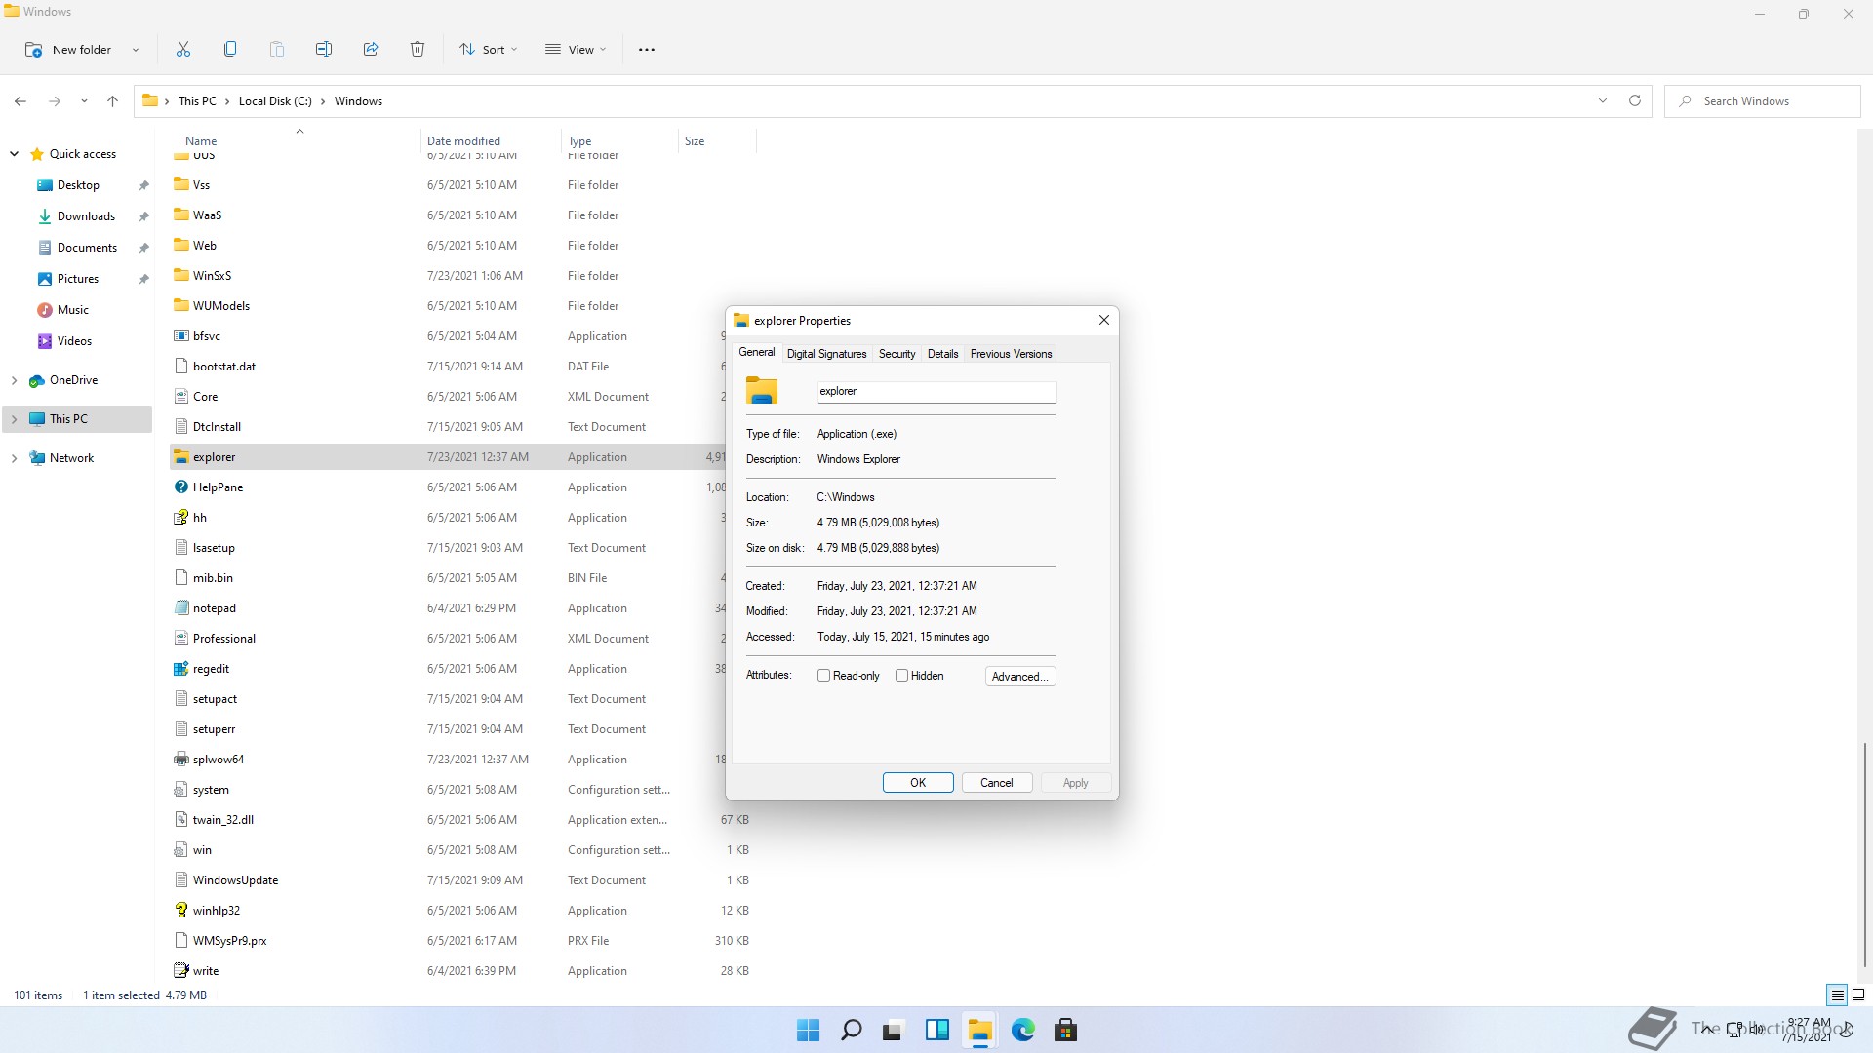Click the winhlp32 application icon
Image resolution: width=1873 pixels, height=1053 pixels.
click(x=180, y=911)
